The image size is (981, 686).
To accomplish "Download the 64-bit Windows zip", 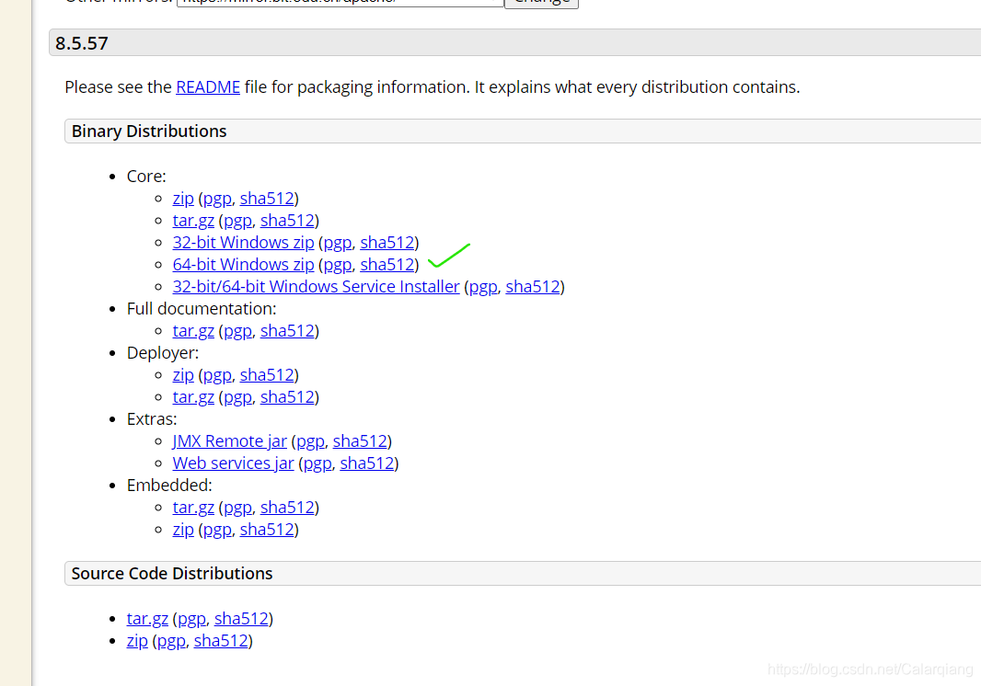I will click(x=243, y=265).
